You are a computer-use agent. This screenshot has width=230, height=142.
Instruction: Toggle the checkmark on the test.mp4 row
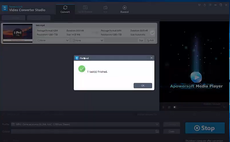pos(152,33)
